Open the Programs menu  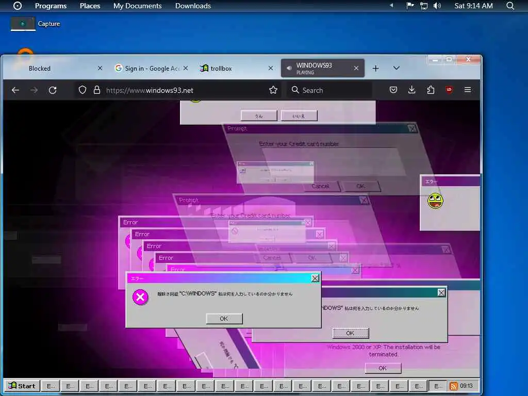click(51, 6)
